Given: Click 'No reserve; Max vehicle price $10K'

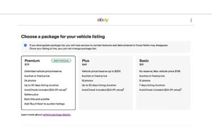Looking at the screenshot, I should (160, 71).
